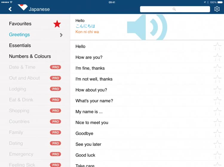Click the app logo next to Japanese

point(23,7)
